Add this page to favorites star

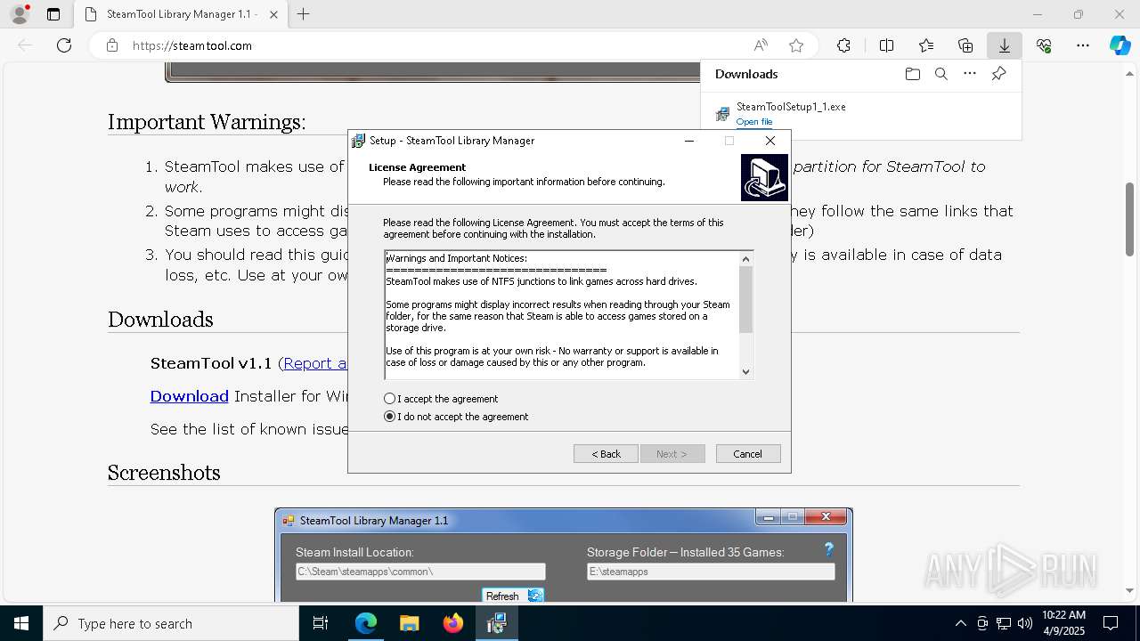796,45
